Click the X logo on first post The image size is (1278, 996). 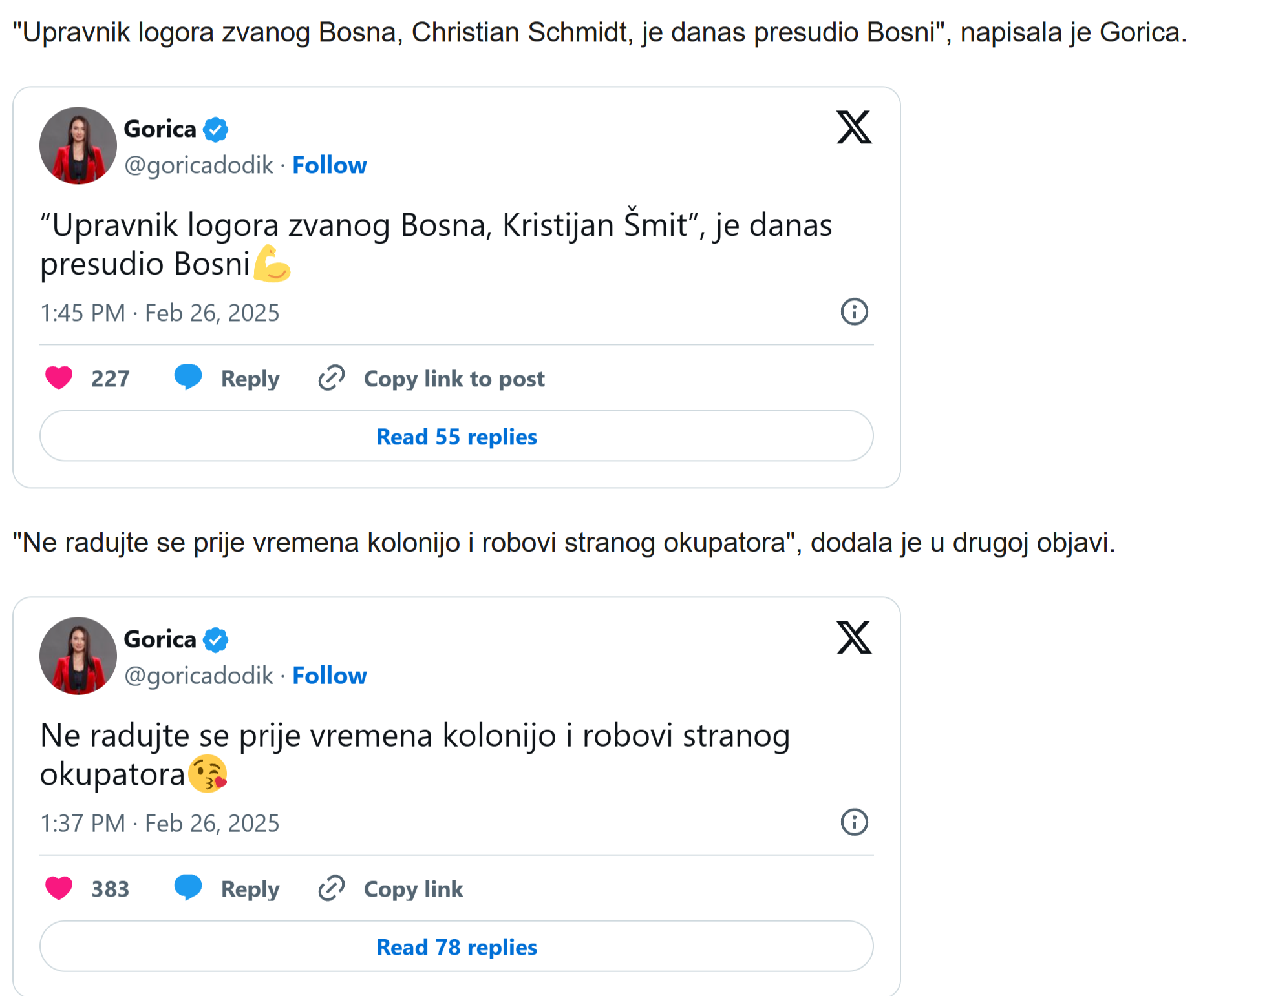(x=854, y=127)
